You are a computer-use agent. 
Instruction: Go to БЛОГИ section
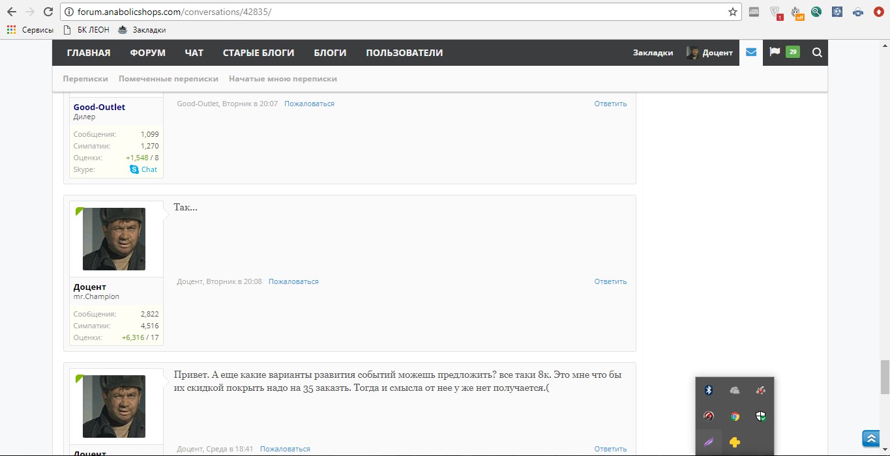click(330, 53)
